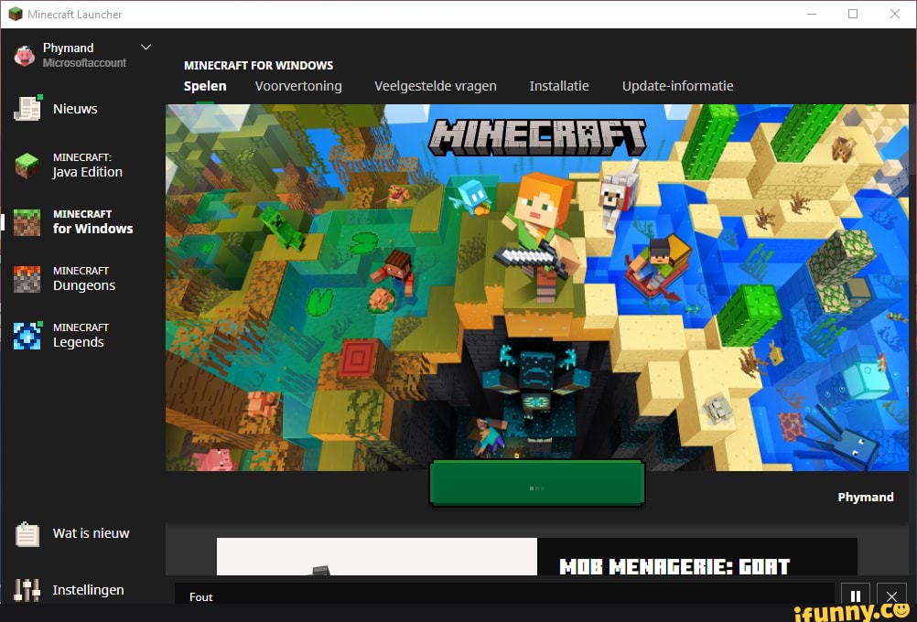Open Minecraft Dungeons via its icon
The height and width of the screenshot is (622, 917).
pos(27,279)
